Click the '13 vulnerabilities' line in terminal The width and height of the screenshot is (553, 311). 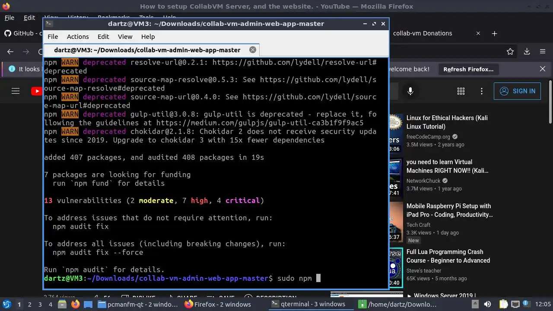pos(154,200)
